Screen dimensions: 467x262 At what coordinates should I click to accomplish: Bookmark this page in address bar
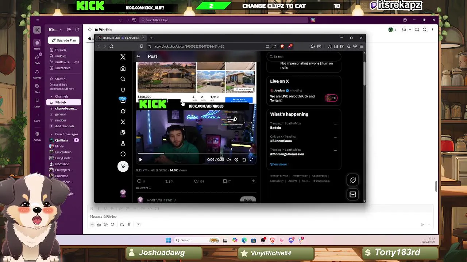pyautogui.click(x=142, y=46)
